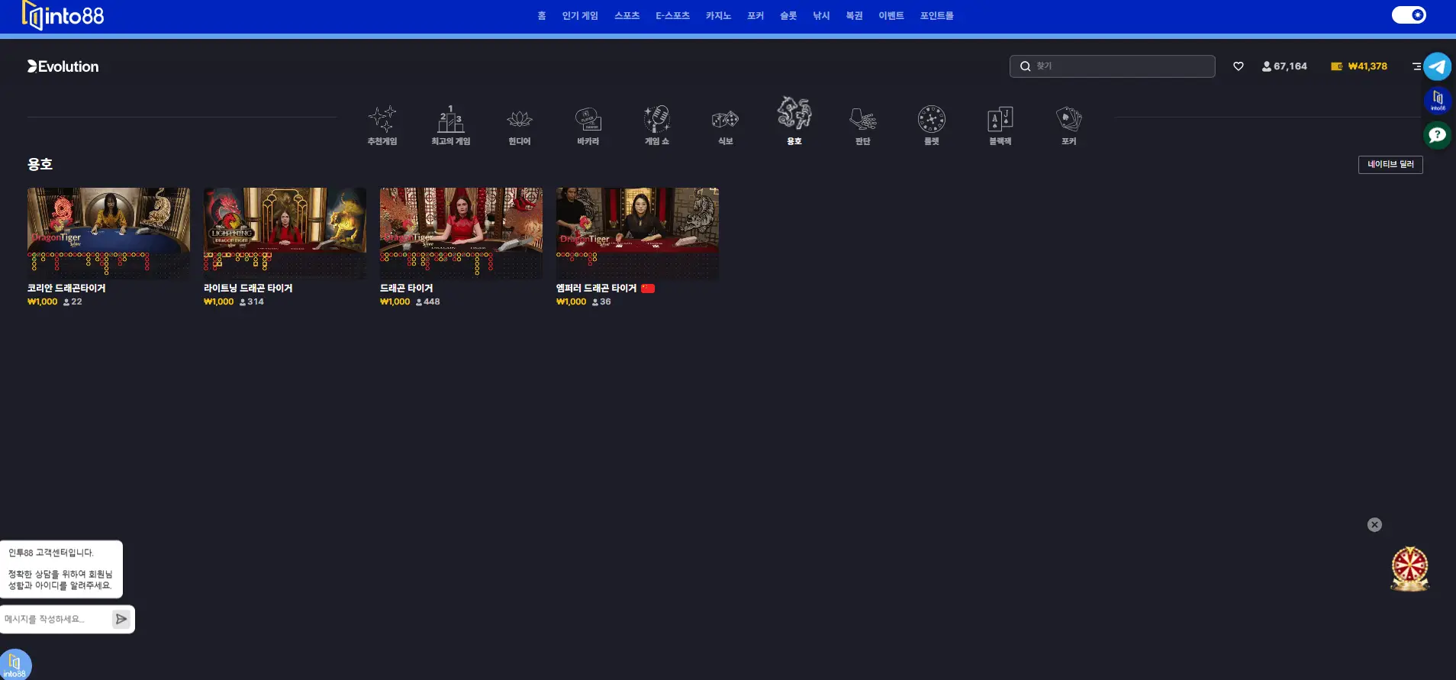1456x680 pixels.
Task: Send the chat message with arrow icon
Action: [x=121, y=619]
